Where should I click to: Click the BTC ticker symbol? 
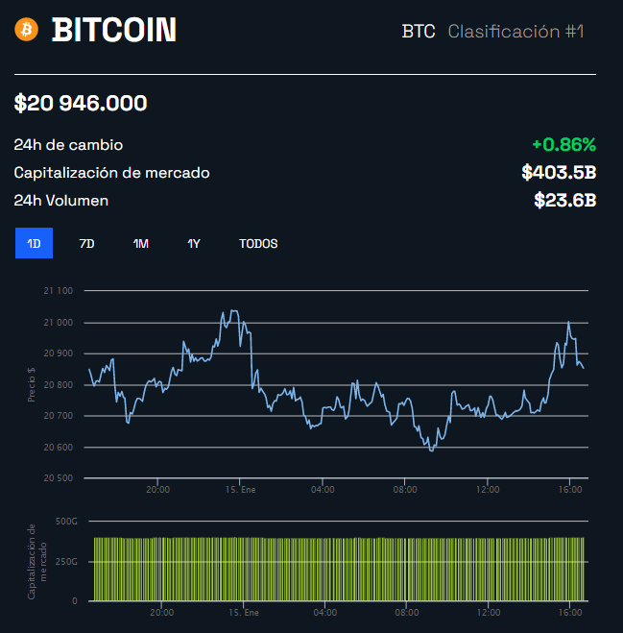(419, 32)
